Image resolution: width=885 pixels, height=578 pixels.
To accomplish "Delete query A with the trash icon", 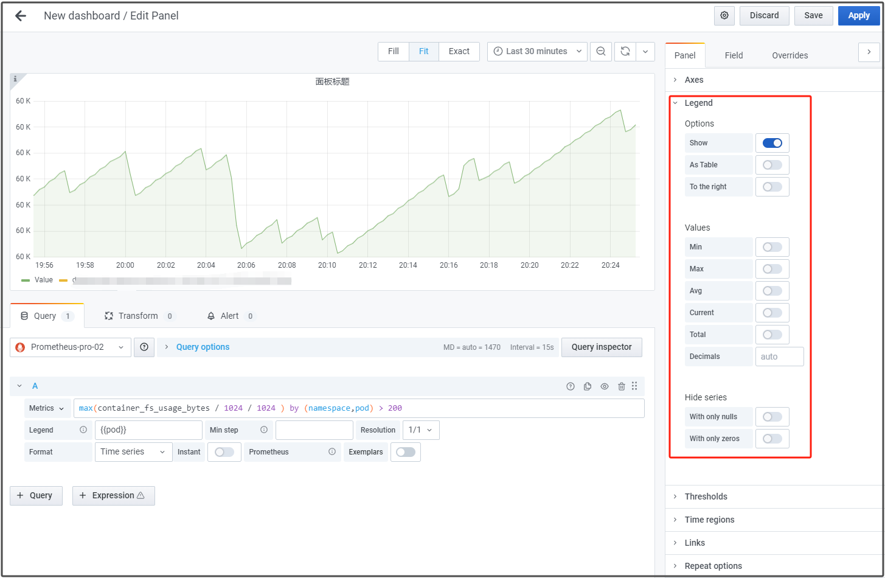I will (621, 386).
